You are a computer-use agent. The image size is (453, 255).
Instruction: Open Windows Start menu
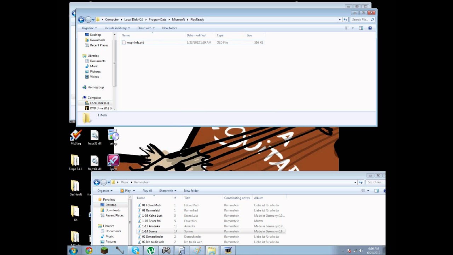(74, 251)
